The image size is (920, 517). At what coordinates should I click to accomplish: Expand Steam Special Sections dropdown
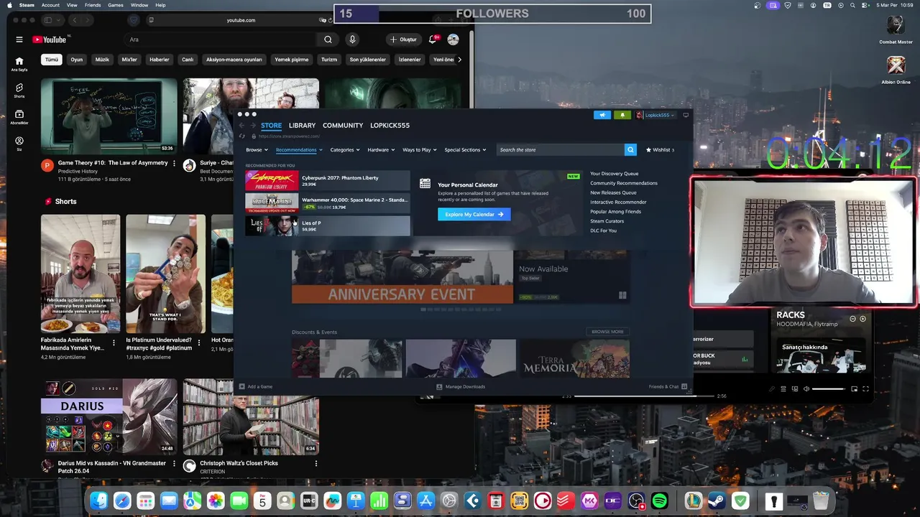pyautogui.click(x=465, y=150)
